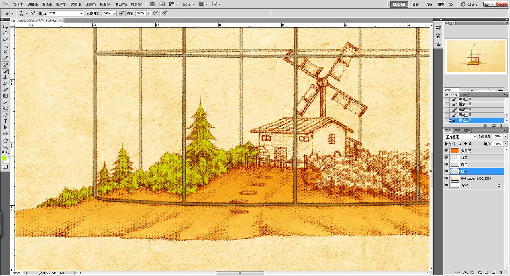Select the Zoom tool in toolbox

pos(6,147)
